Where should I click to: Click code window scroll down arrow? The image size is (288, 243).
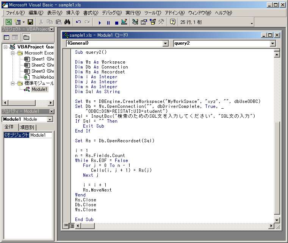pyautogui.click(x=277, y=220)
